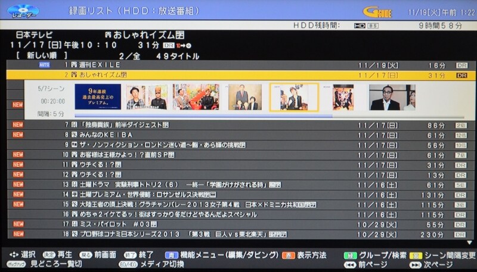Select highlighted title 2 おしゃれイズム
The height and width of the screenshot is (272, 477).
pyautogui.click(x=241, y=75)
